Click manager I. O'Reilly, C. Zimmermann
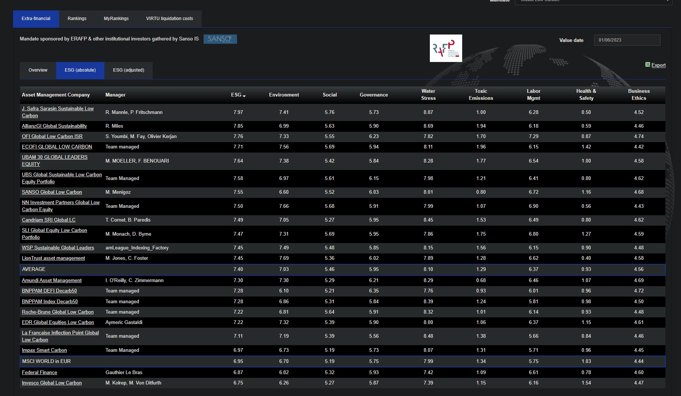This screenshot has width=681, height=396. pyautogui.click(x=134, y=281)
